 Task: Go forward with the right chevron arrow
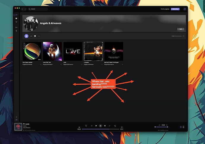(25, 9)
